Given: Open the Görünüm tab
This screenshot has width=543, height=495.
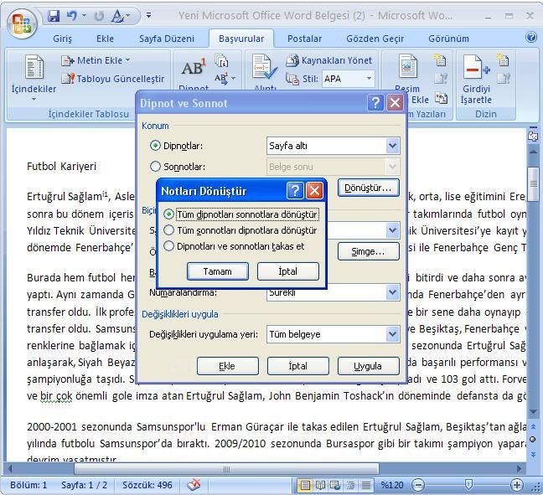Looking at the screenshot, I should [448, 39].
